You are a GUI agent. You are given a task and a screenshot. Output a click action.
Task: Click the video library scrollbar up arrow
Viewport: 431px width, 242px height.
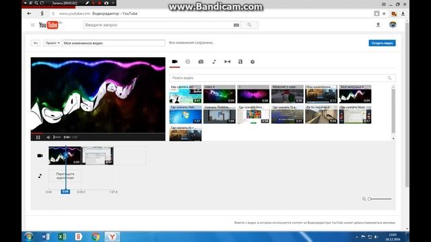pos(393,87)
